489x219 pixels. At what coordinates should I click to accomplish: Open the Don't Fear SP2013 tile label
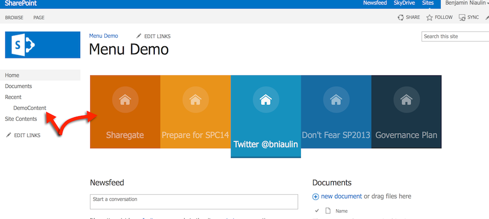[x=336, y=135]
